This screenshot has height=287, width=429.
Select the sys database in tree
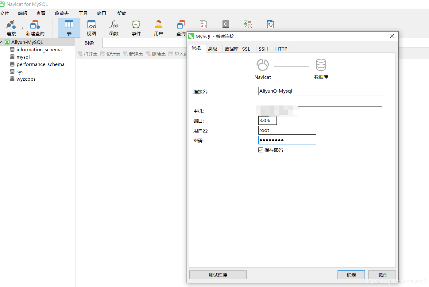point(20,71)
